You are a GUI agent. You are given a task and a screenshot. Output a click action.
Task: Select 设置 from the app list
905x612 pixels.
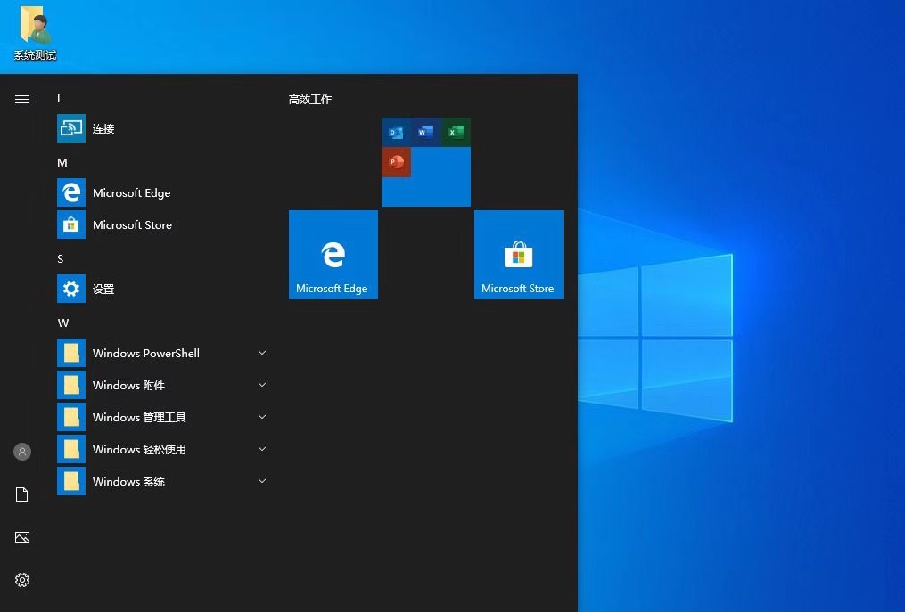click(x=104, y=289)
